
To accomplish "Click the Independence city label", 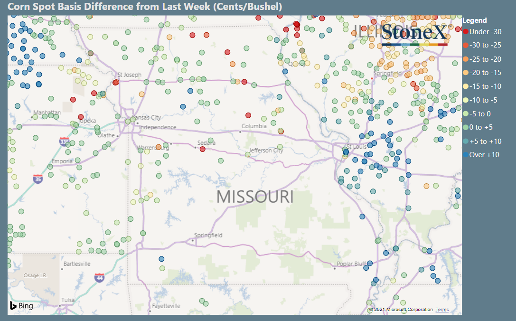I will [158, 127].
